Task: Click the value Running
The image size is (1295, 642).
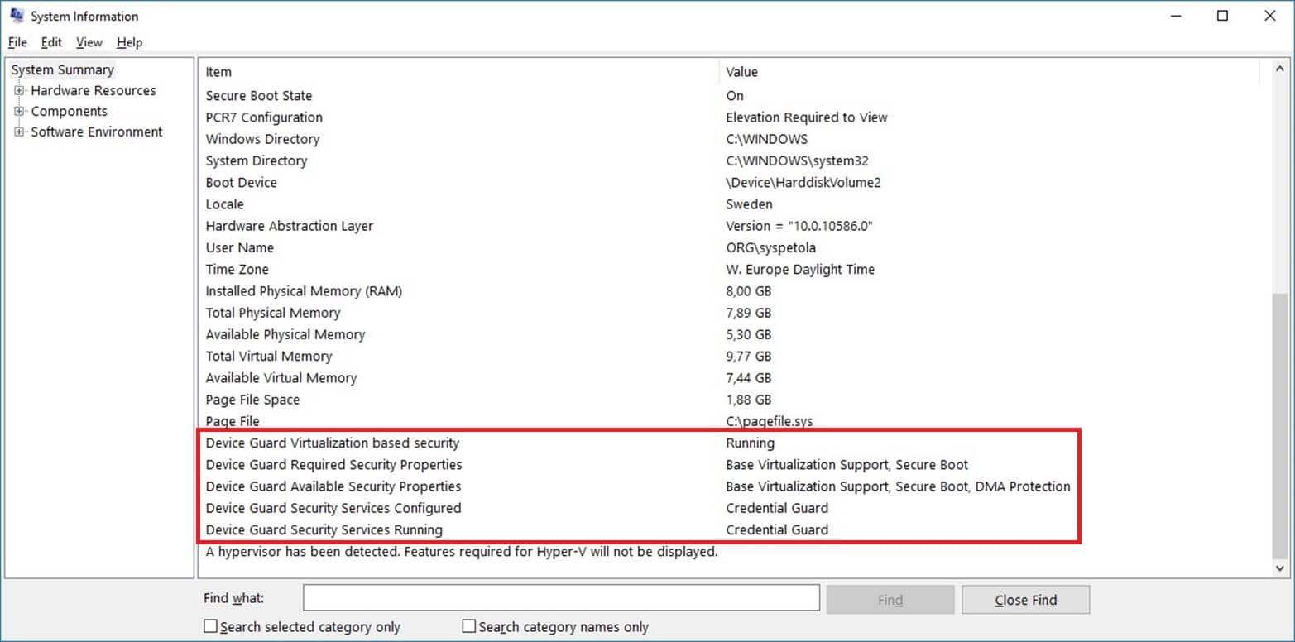Action: (751, 443)
